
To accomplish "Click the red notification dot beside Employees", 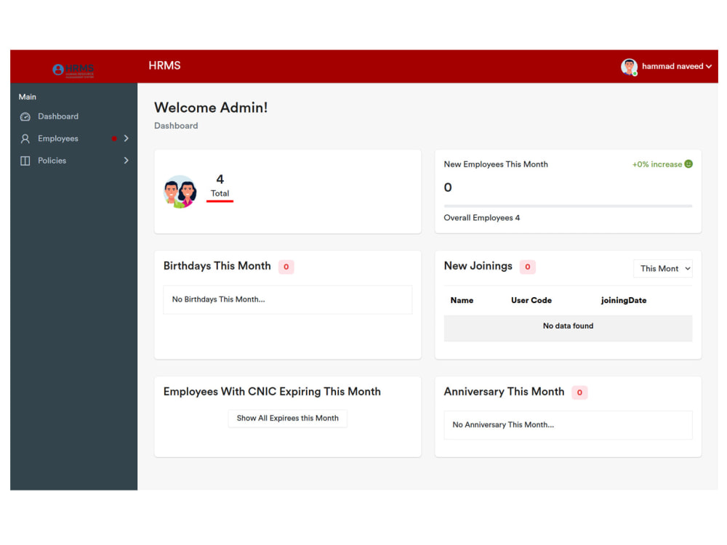I will coord(114,139).
